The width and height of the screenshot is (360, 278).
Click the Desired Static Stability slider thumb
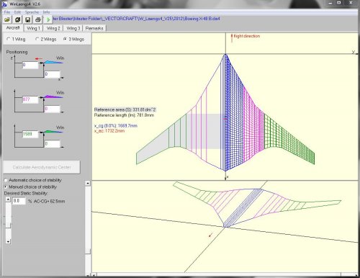tap(8, 225)
